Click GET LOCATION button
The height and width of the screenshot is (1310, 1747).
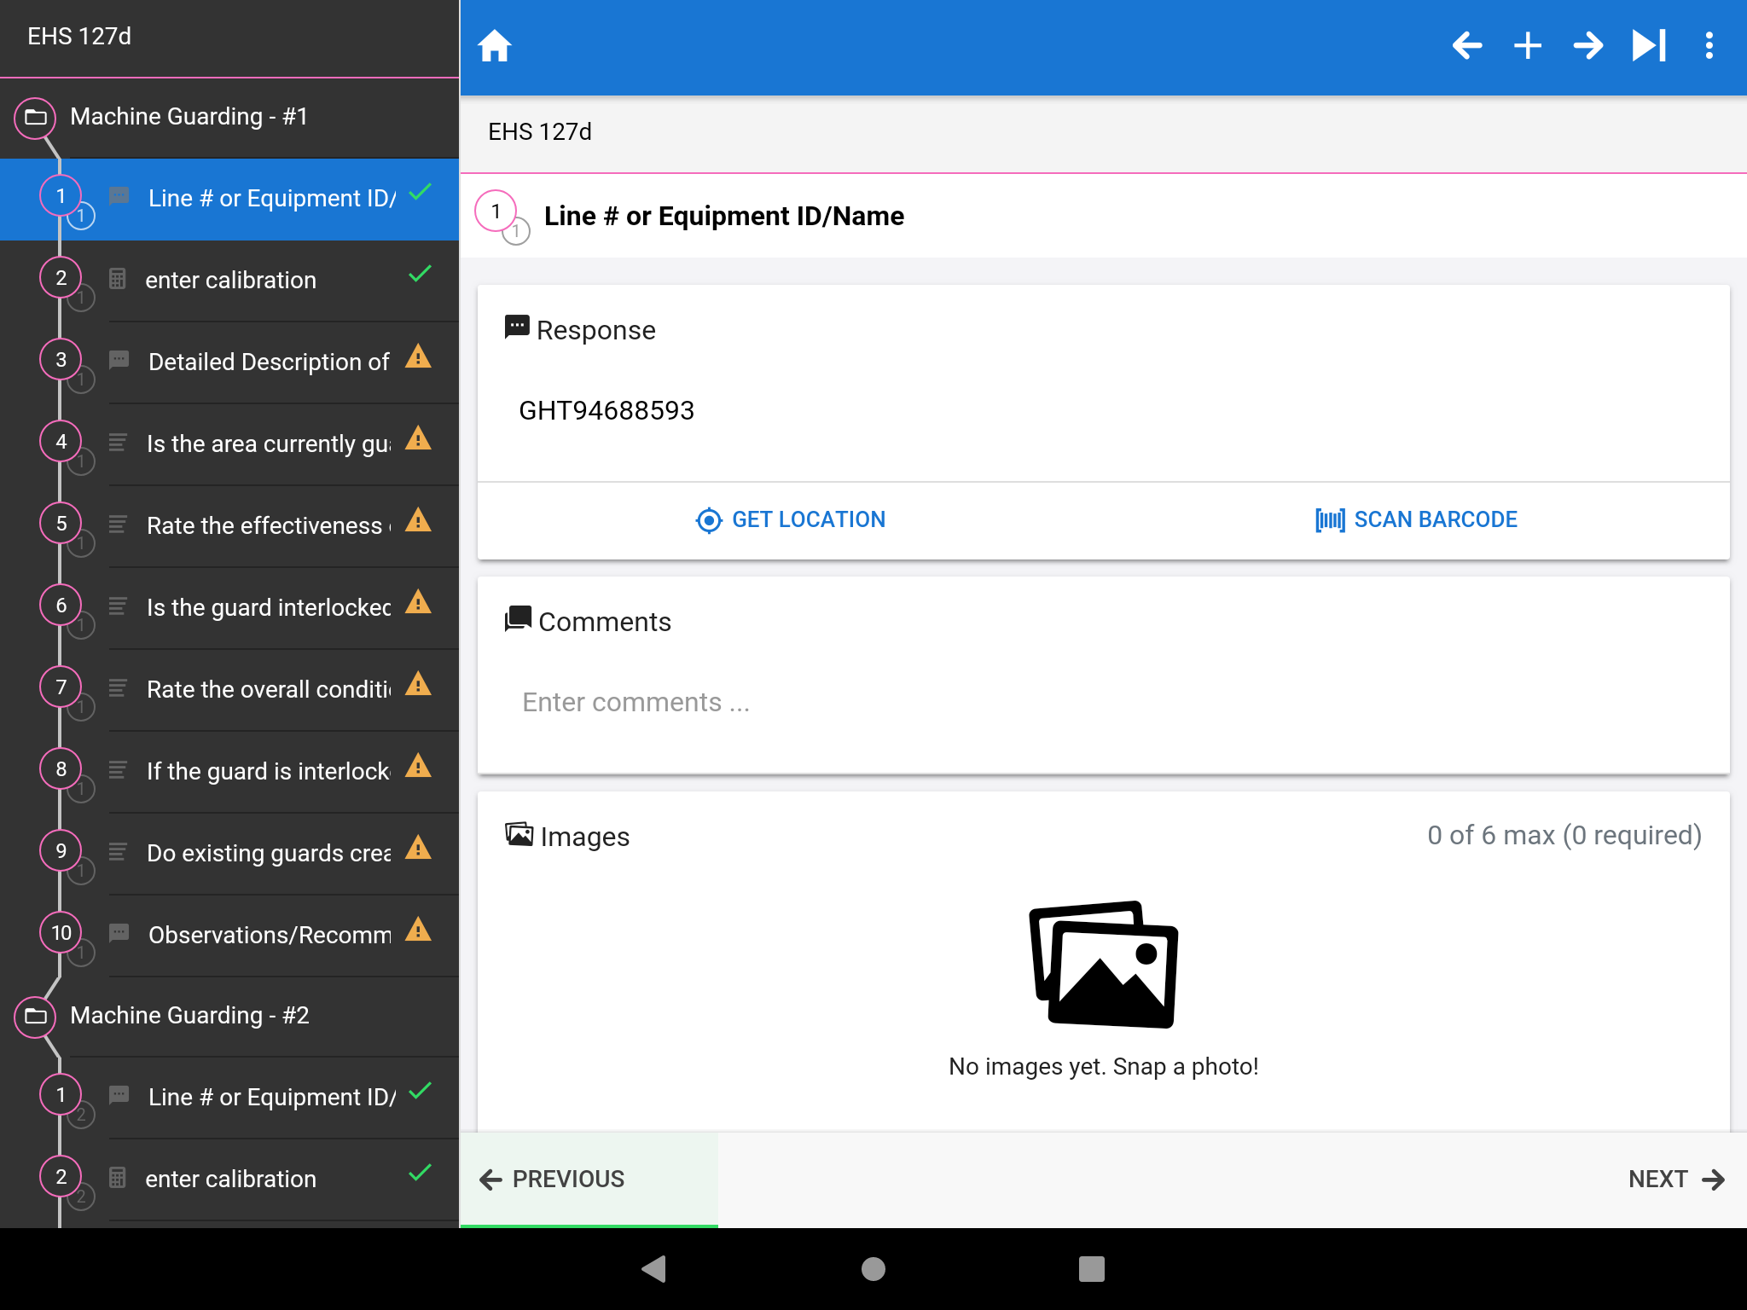pos(791,519)
